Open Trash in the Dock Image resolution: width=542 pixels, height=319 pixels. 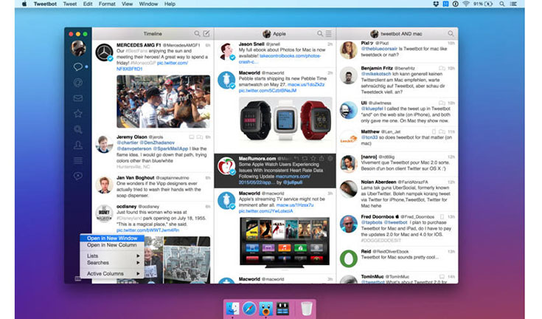click(306, 308)
